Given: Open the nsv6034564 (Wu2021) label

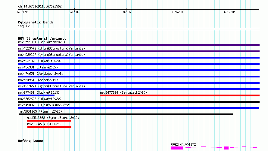Looking at the screenshot, I should 44,124.
